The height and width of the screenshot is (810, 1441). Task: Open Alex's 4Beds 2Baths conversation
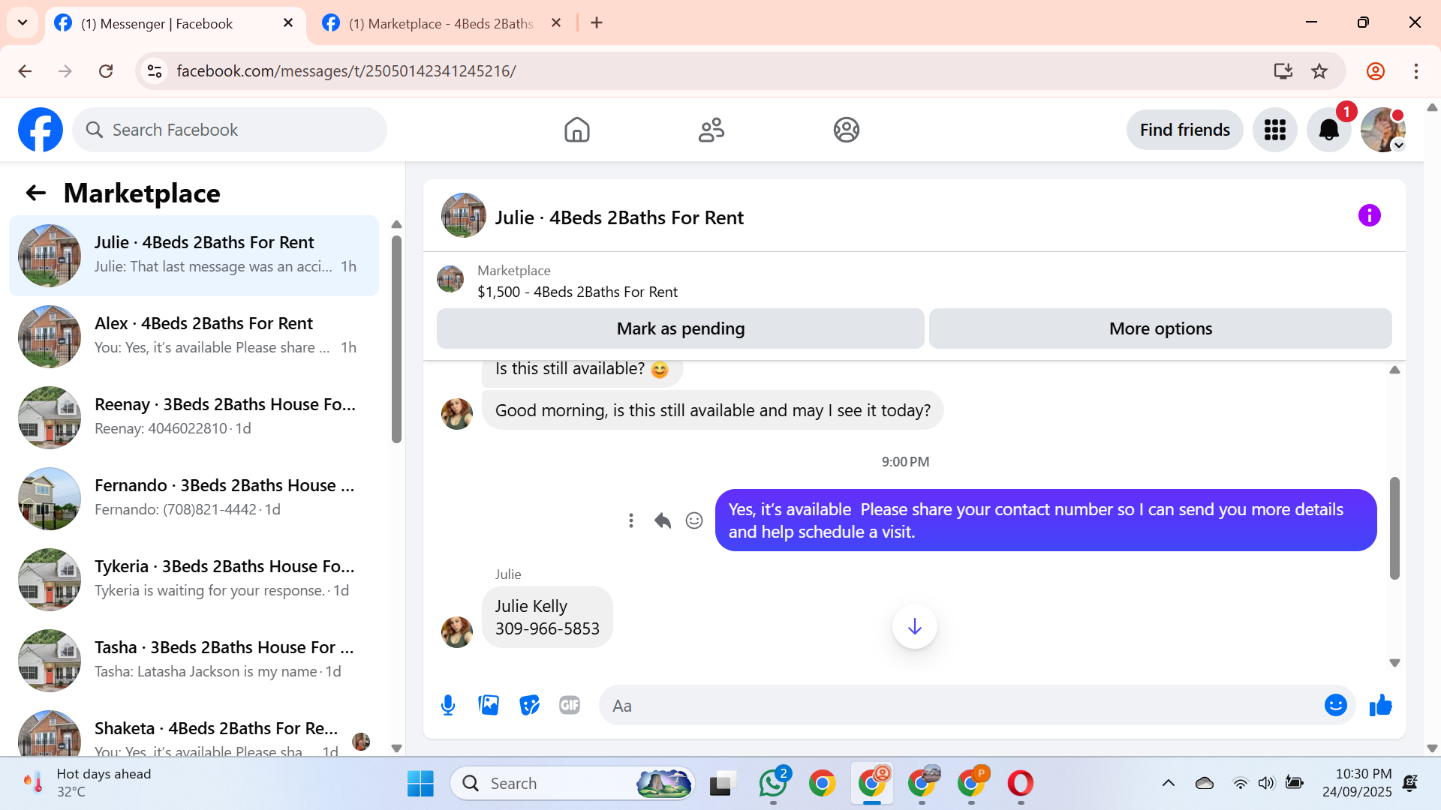point(194,336)
